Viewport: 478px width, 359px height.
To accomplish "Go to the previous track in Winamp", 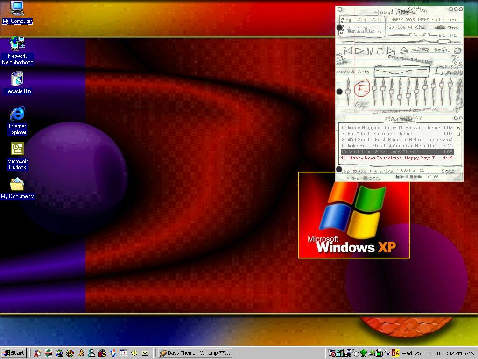I will 348,50.
